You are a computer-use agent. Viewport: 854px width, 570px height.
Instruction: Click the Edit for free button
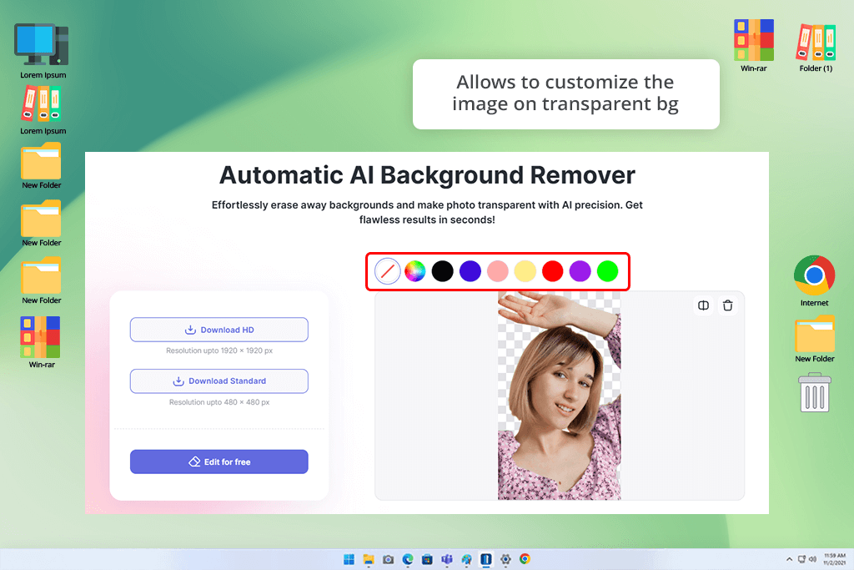click(x=219, y=462)
